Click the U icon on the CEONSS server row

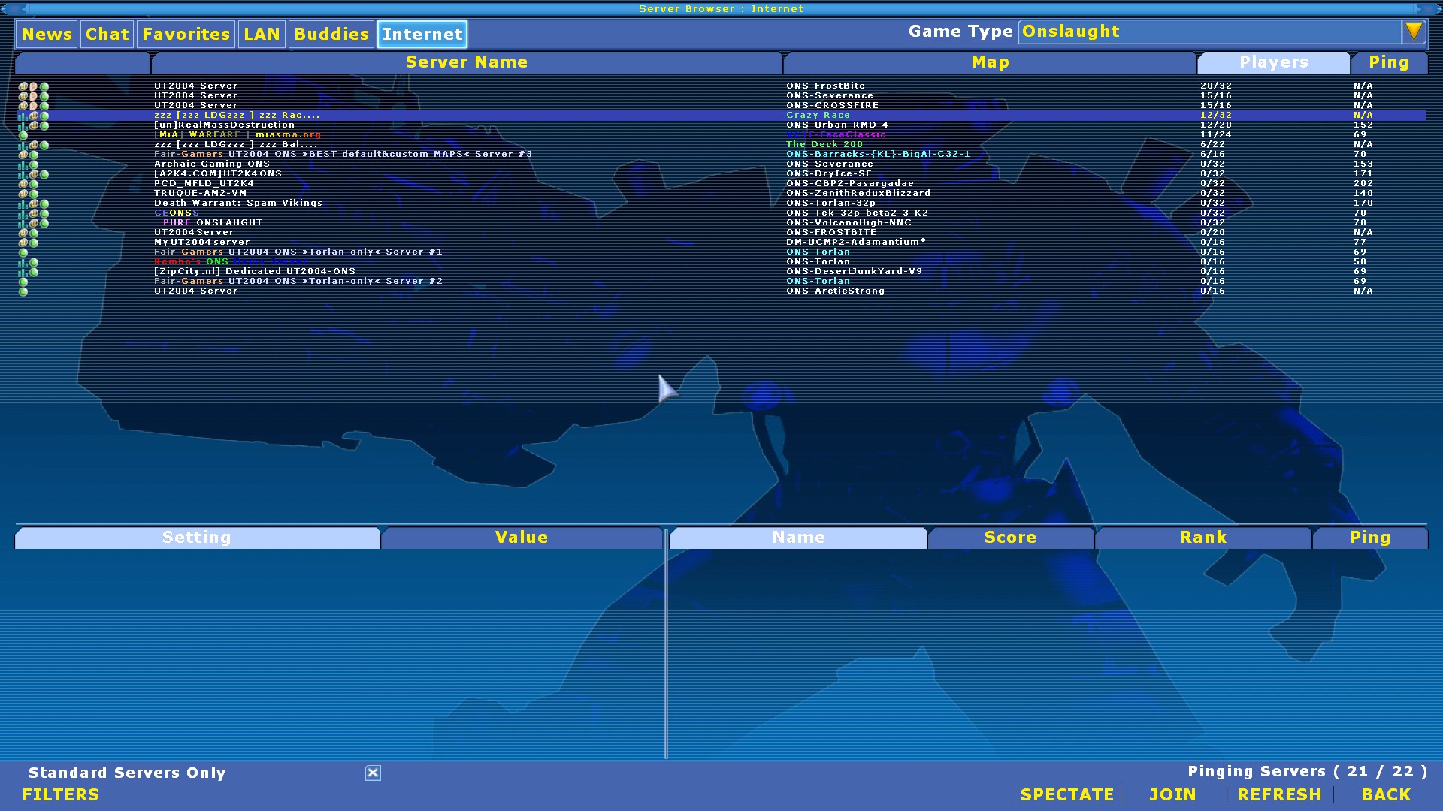[33, 213]
